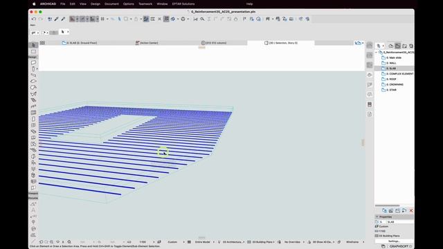Open the File menu
The width and height of the screenshot is (443, 249).
pos(63,4)
